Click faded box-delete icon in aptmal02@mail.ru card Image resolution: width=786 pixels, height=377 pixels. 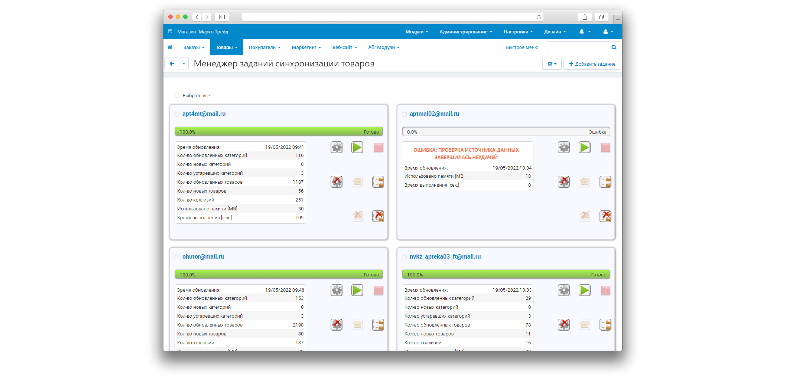point(585,216)
